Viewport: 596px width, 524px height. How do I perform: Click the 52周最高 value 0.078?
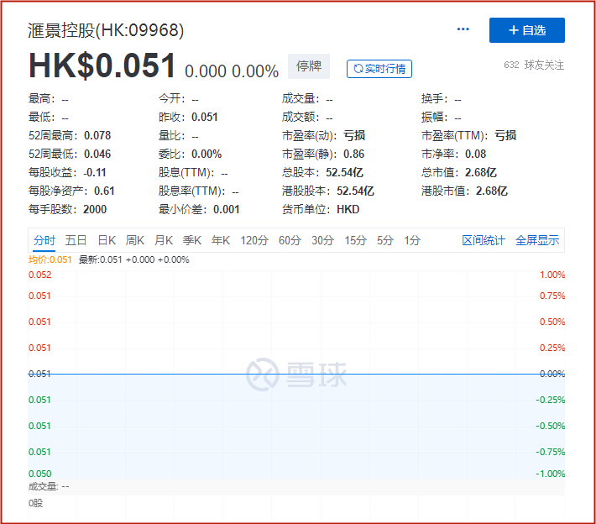click(x=97, y=135)
